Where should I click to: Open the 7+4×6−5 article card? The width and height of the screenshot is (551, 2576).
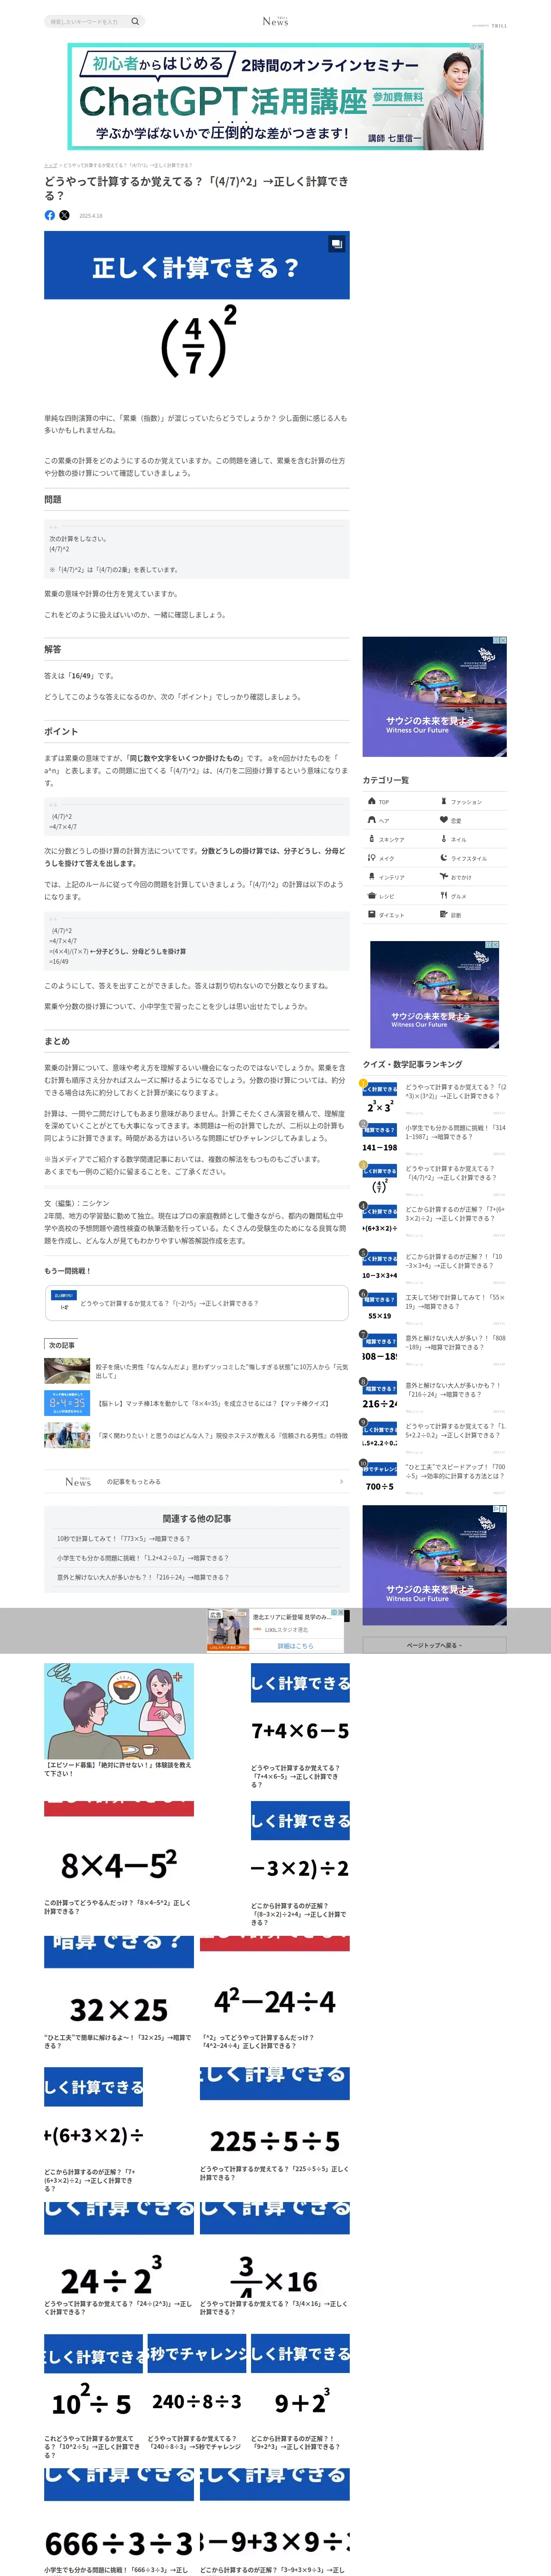click(x=300, y=1726)
